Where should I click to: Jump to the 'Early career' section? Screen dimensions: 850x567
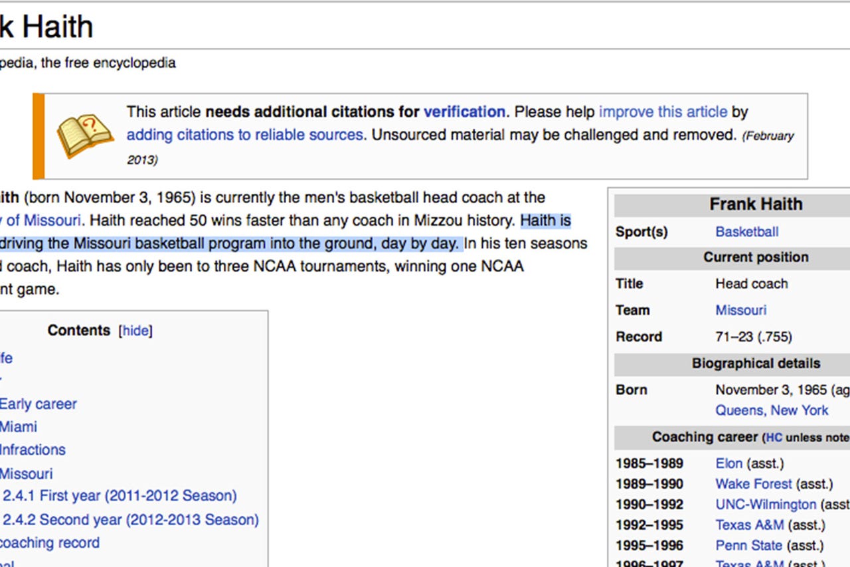click(x=39, y=404)
